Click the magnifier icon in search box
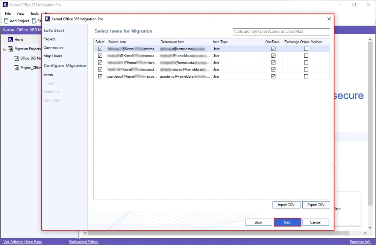 236,32
